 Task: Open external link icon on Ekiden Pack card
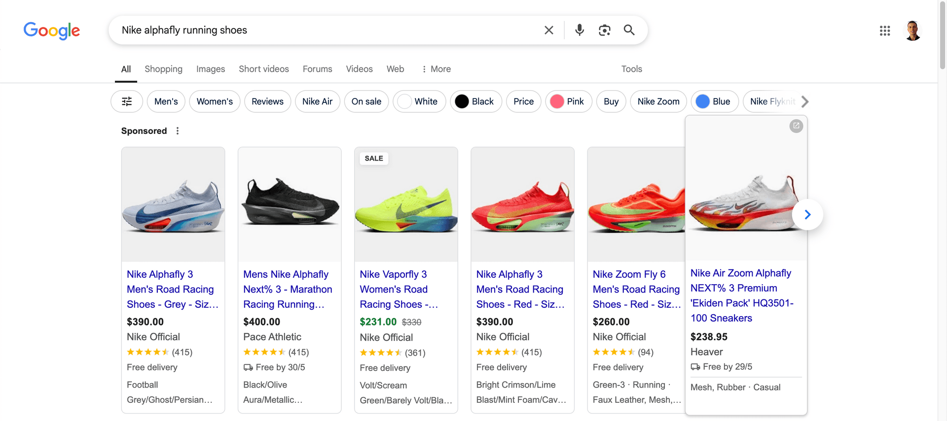796,126
